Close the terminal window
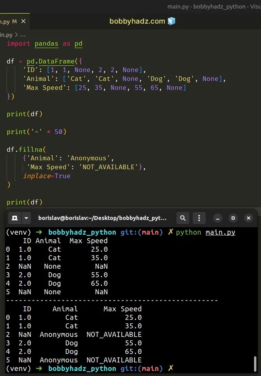Viewport: 261px width, 376px height. [249, 218]
